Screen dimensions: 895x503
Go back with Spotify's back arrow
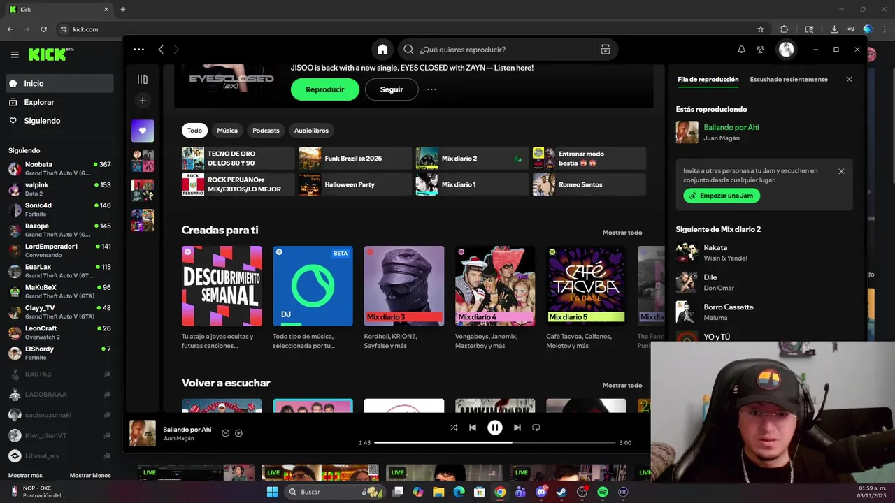[x=161, y=50]
